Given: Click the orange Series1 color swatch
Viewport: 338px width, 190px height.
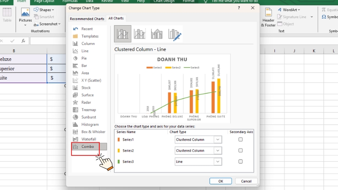Looking at the screenshot, I should (119, 139).
